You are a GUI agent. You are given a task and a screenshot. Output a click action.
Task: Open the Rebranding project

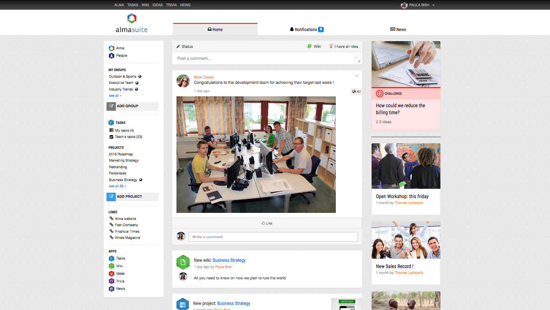coord(118,167)
